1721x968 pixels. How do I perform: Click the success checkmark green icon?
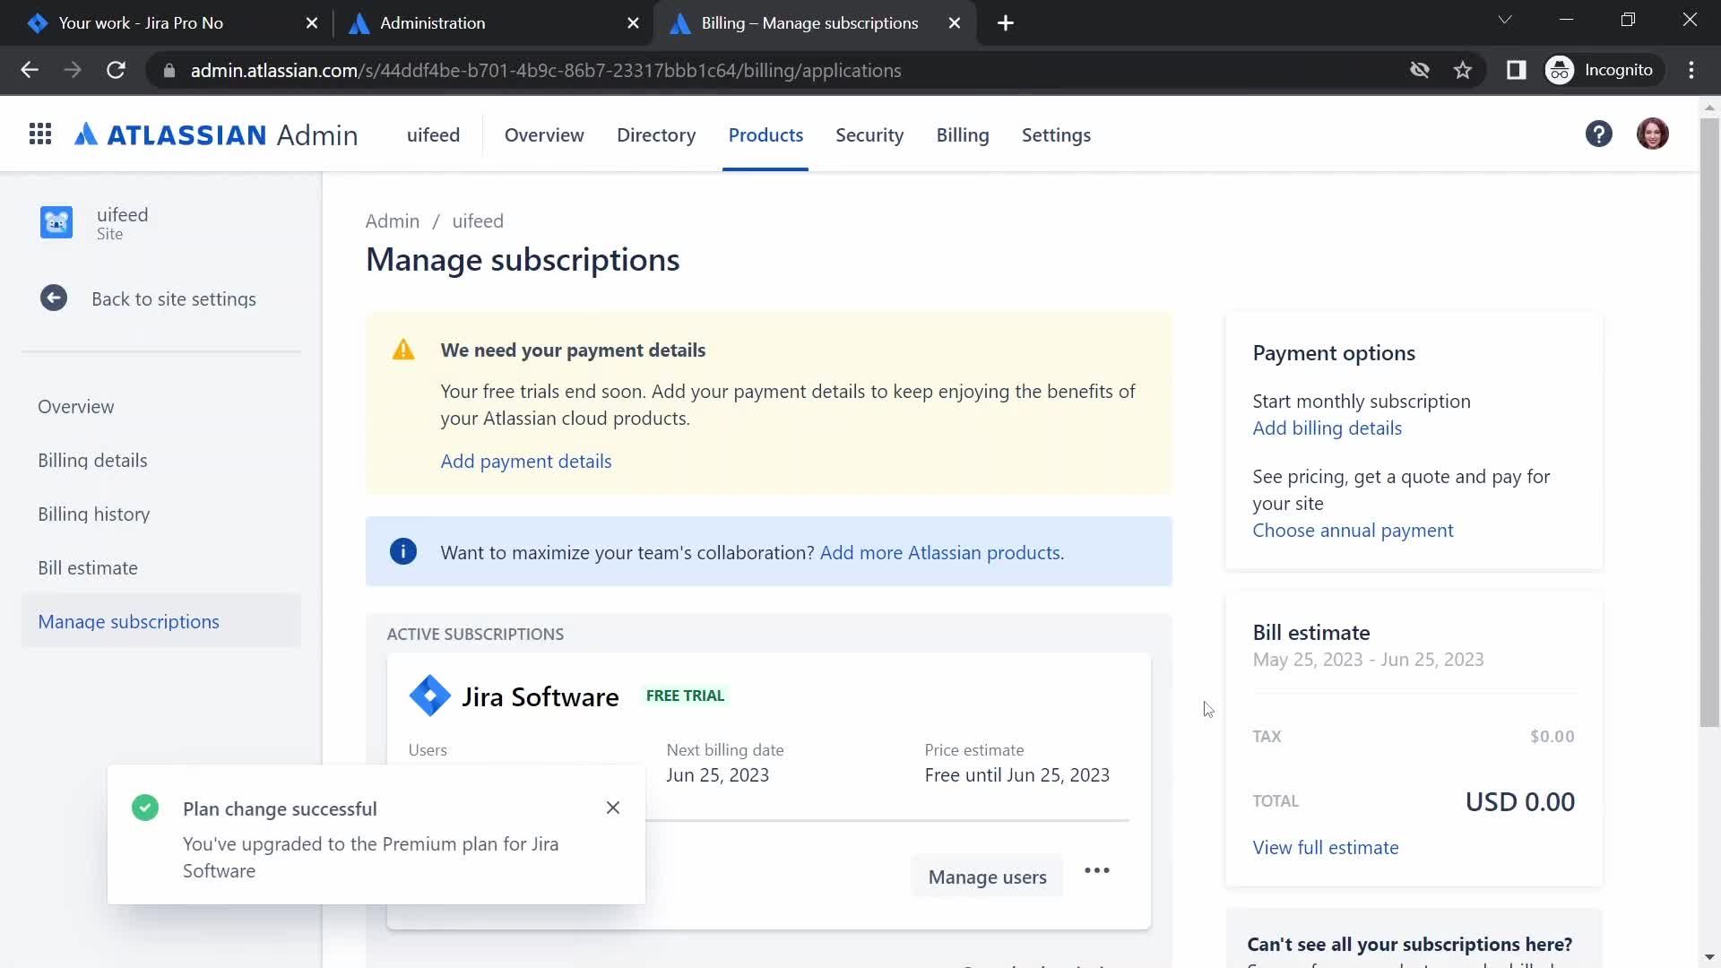point(144,808)
